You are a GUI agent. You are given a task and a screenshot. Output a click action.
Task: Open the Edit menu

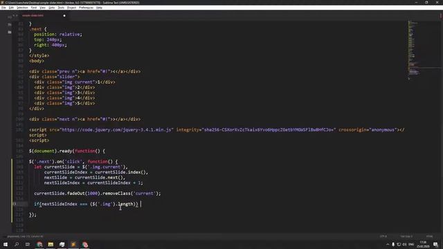coord(11,8)
